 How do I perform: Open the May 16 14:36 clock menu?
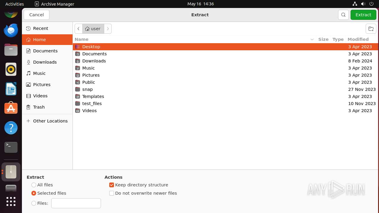(200, 4)
